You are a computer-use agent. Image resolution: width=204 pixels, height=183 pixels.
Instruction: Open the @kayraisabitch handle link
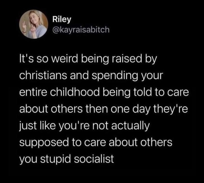[81, 30]
